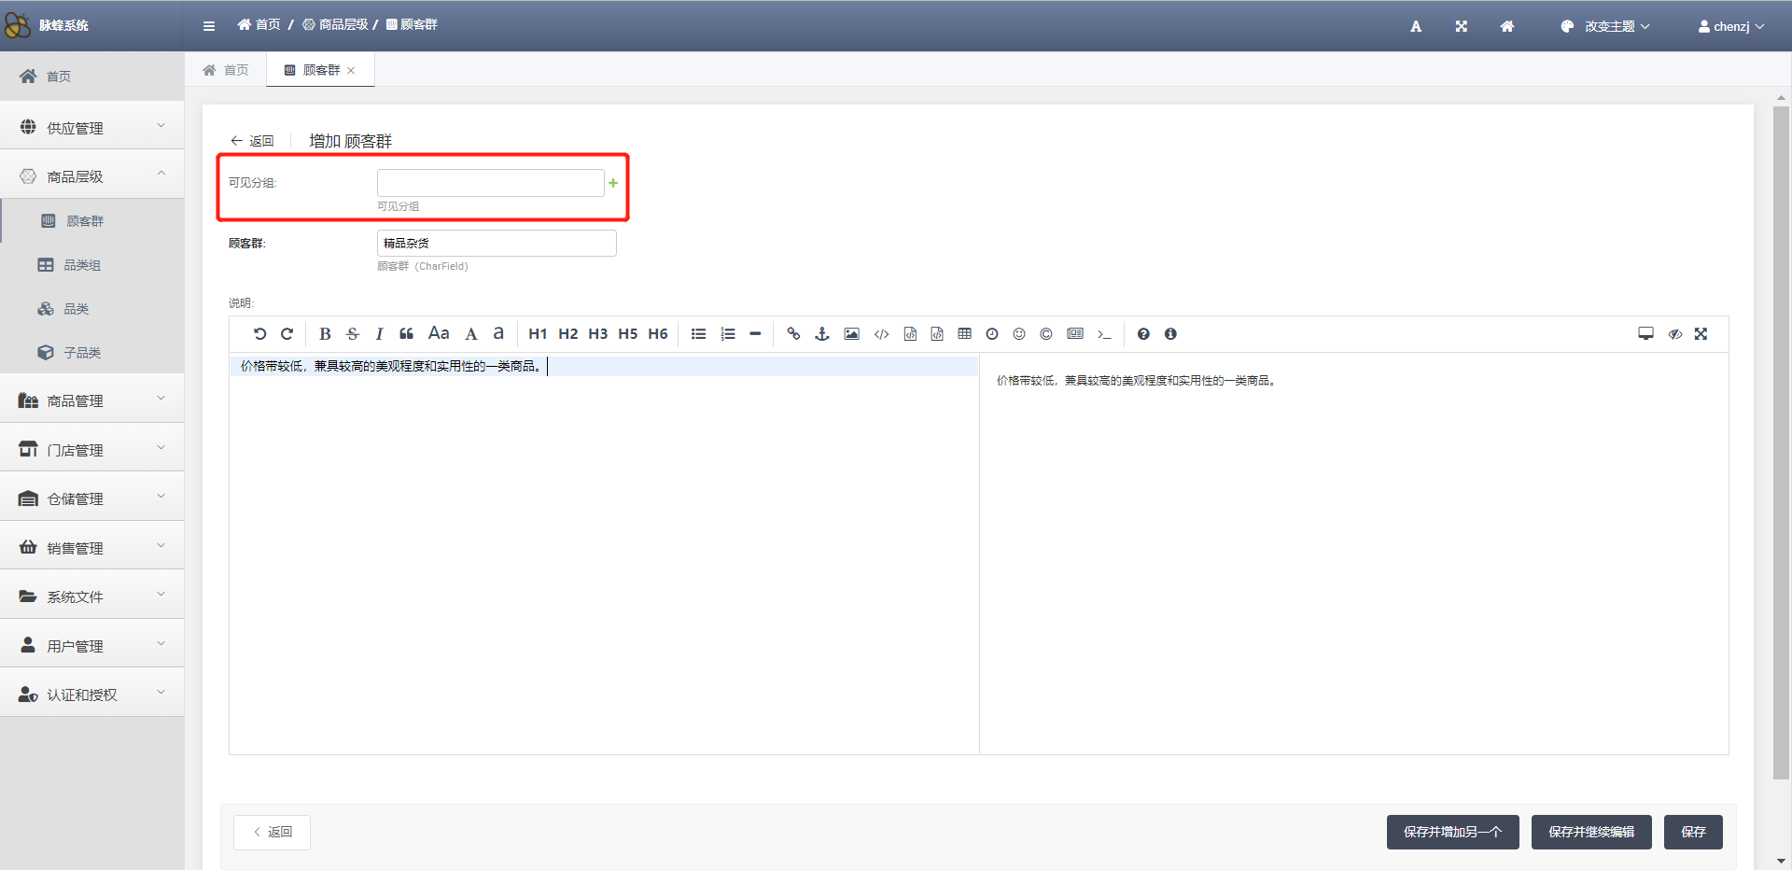Click the green plus to add 可见分组

tap(613, 183)
